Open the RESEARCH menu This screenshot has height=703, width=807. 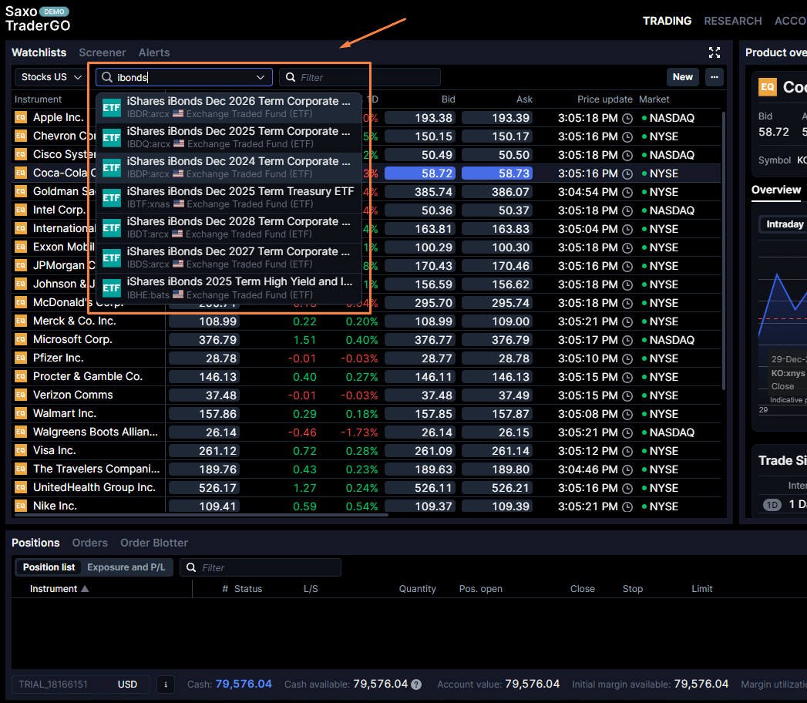point(732,21)
